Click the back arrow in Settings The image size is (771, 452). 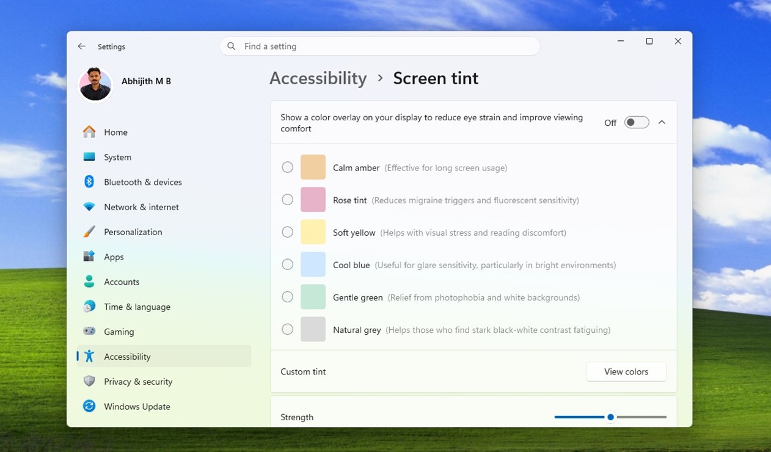pyautogui.click(x=81, y=46)
